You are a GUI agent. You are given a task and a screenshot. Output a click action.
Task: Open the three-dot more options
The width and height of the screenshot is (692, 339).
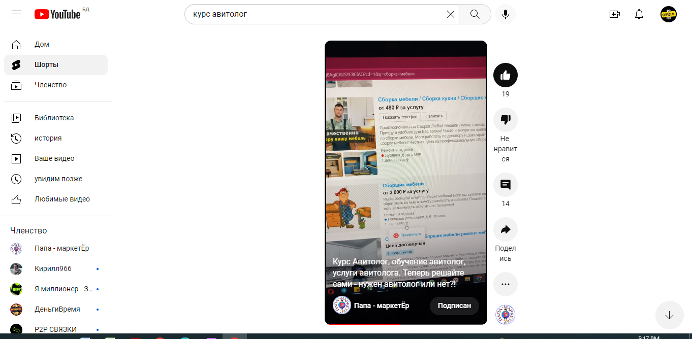coord(506,284)
